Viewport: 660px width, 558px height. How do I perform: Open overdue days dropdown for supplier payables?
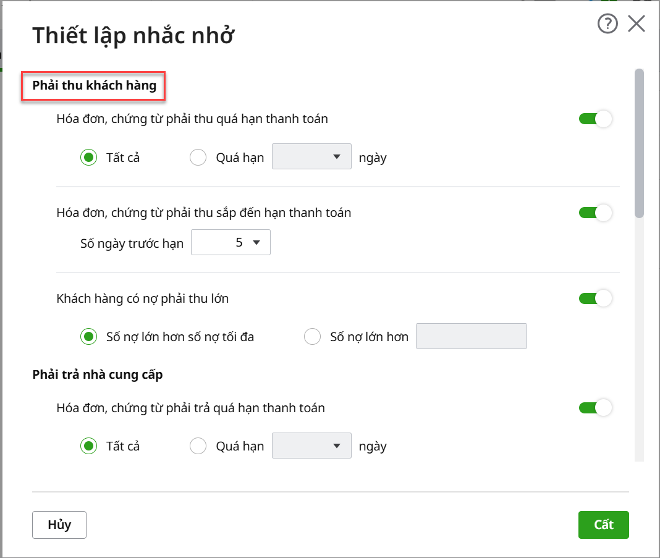click(x=312, y=446)
